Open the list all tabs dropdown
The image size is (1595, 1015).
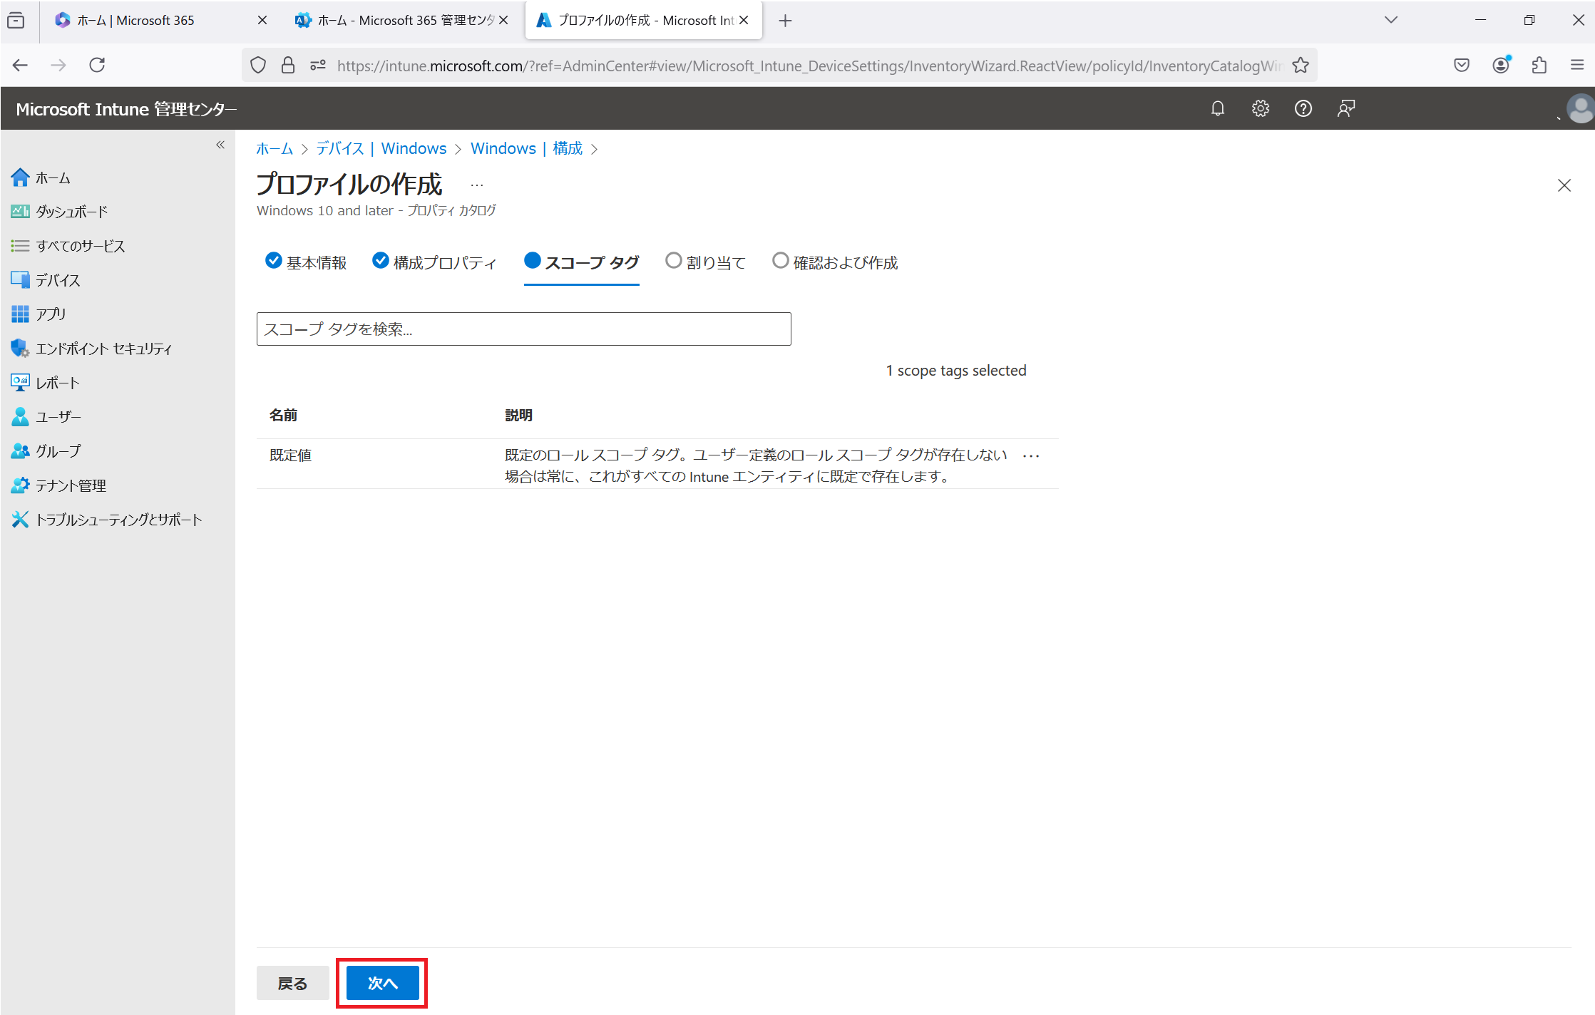(x=1391, y=20)
